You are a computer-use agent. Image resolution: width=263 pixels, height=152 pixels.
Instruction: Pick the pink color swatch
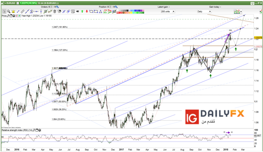click(x=143, y=10)
